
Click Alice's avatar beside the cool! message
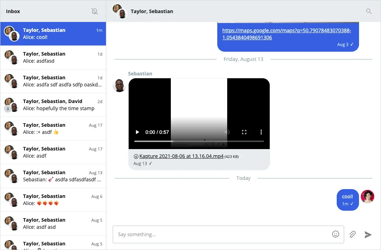(368, 197)
